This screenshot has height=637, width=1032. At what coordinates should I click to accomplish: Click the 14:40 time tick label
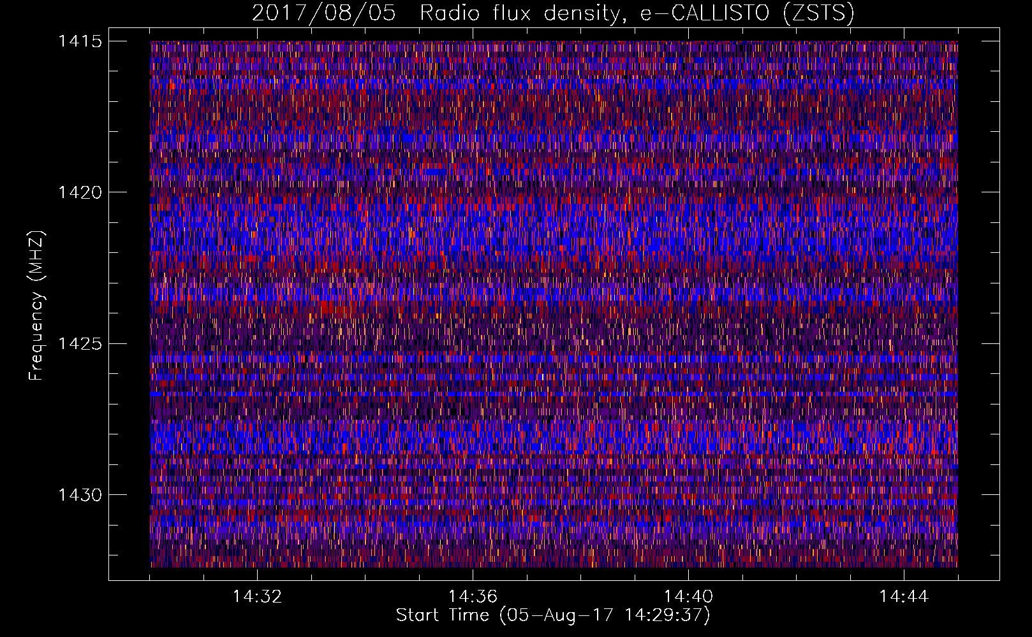click(688, 596)
